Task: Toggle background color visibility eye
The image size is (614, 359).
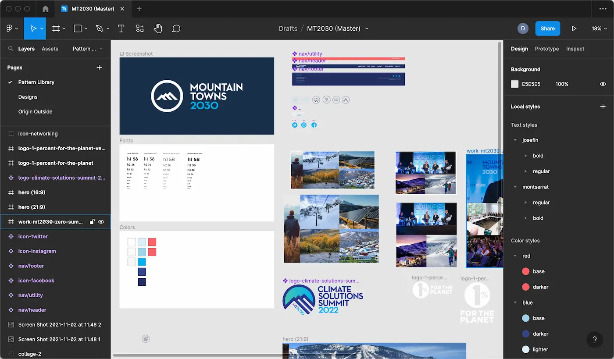Action: [603, 84]
